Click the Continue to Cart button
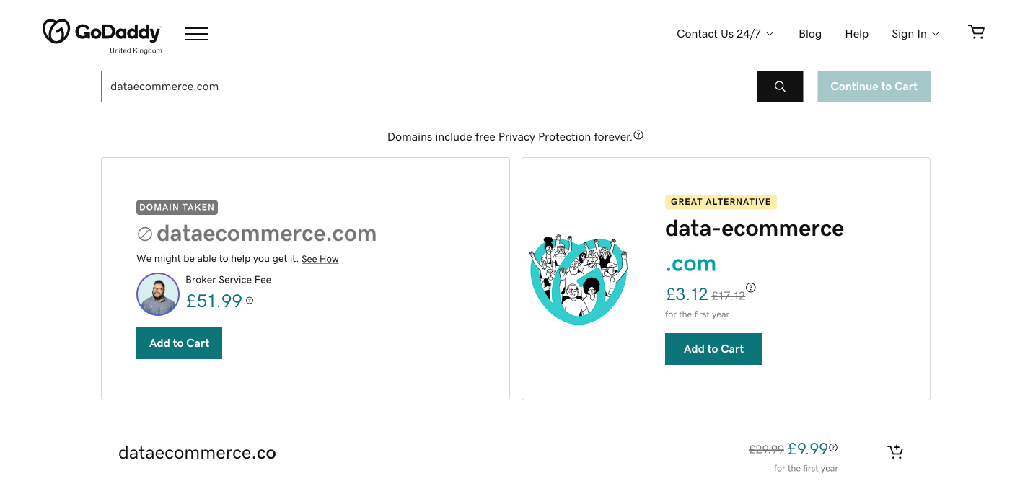Screen dimensions: 1033x494 click(874, 86)
